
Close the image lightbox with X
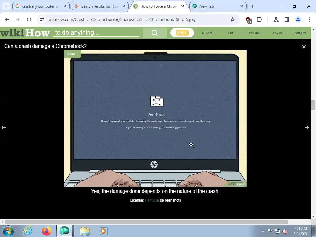coord(304,47)
